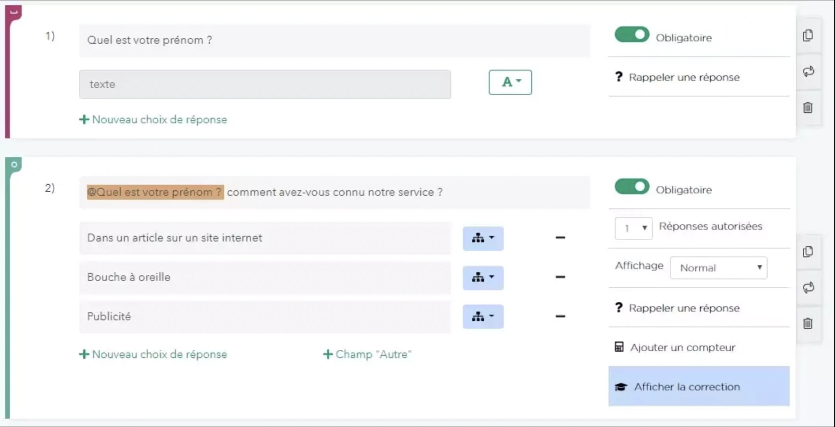Open the Réponses autorisées number dropdown
This screenshot has height=427, width=835.
[633, 228]
